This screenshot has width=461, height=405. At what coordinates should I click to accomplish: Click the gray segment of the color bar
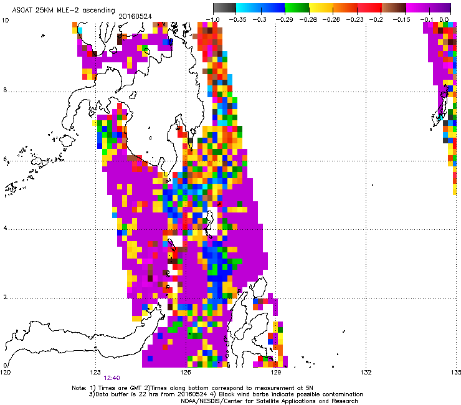tap(225, 7)
